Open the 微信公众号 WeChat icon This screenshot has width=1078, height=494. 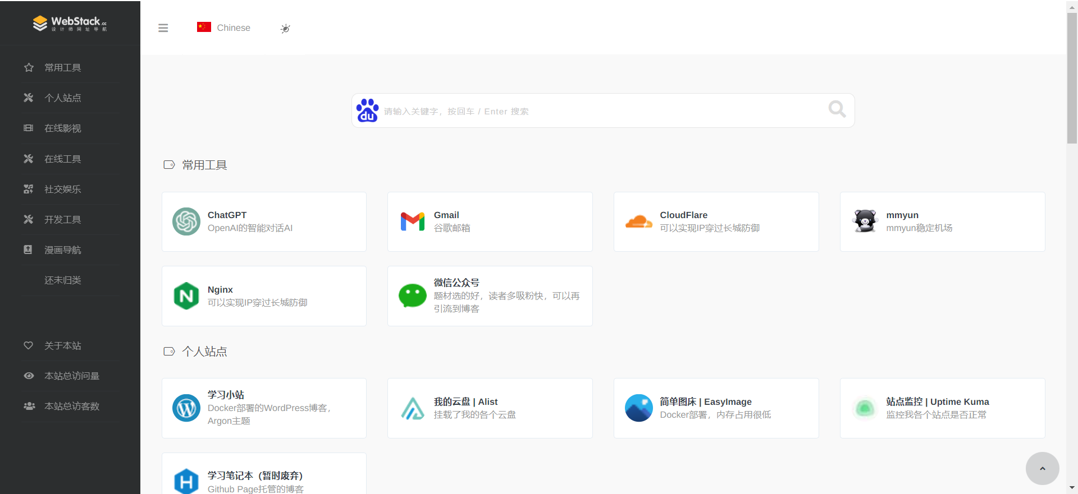[413, 296]
